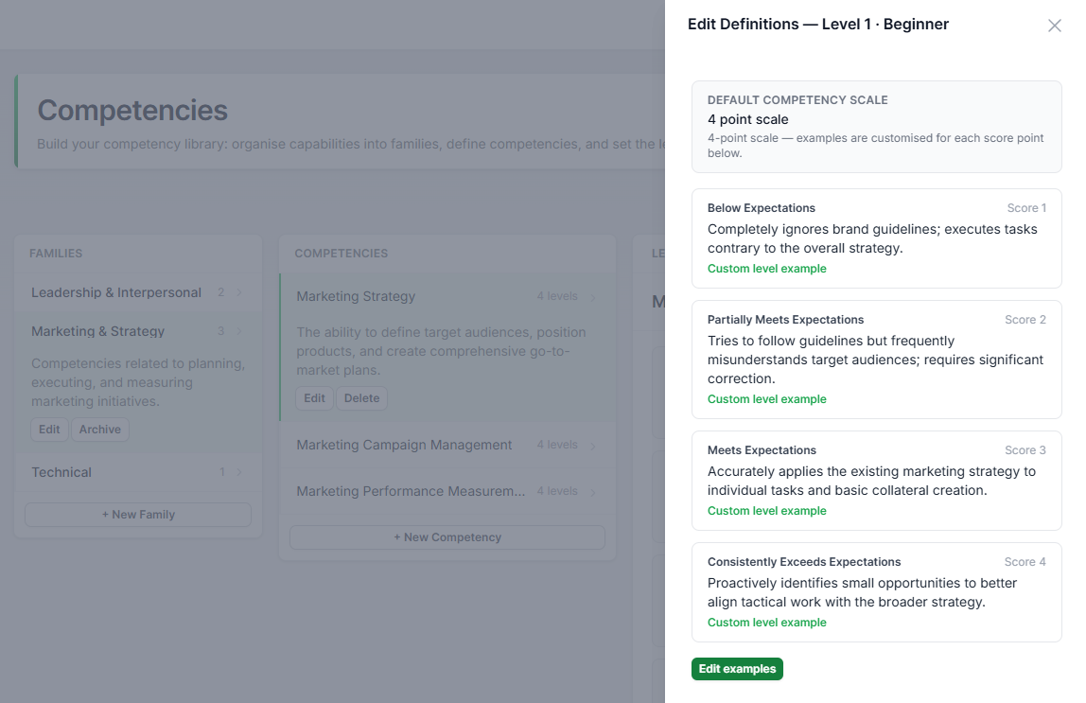Click the Edit examples button
Viewport: 1086px width, 703px height.
click(737, 669)
